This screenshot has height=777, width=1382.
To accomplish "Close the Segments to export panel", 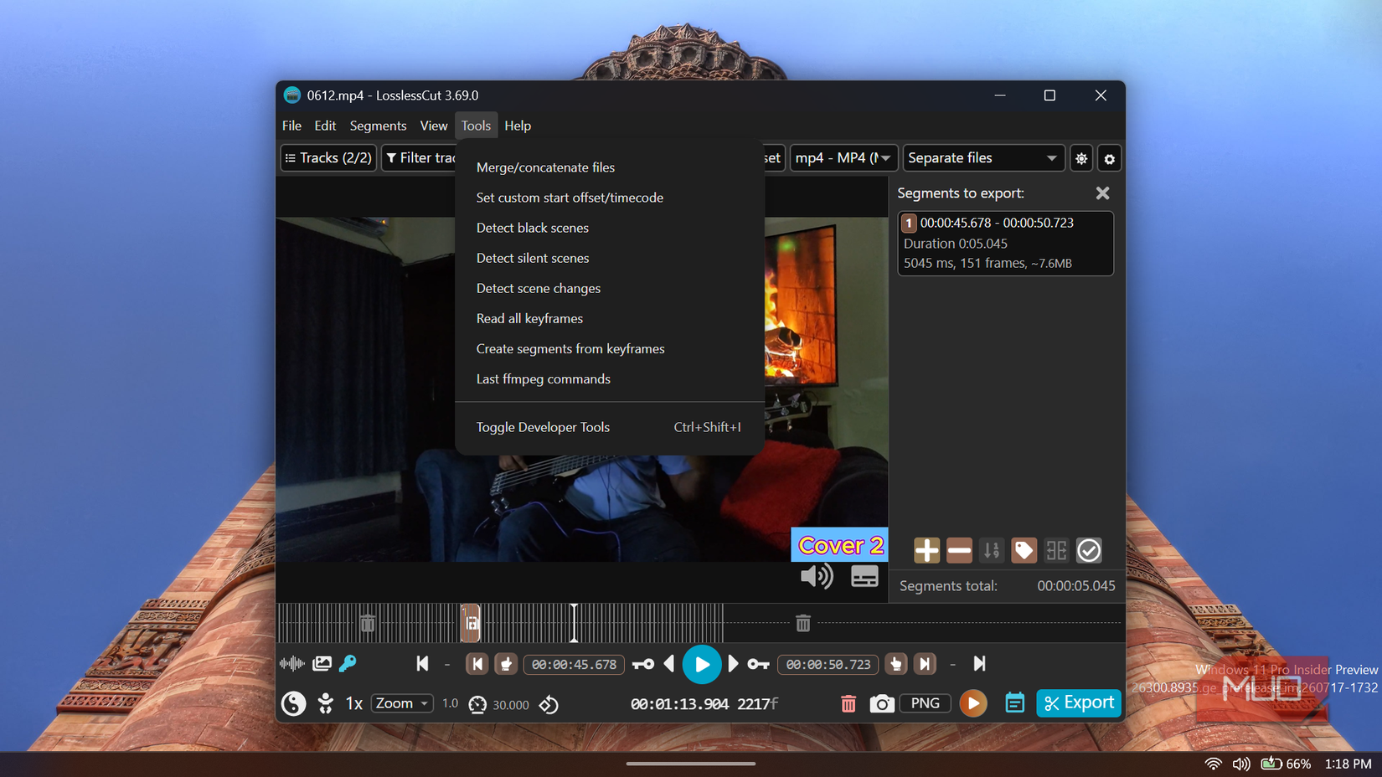I will [1102, 193].
